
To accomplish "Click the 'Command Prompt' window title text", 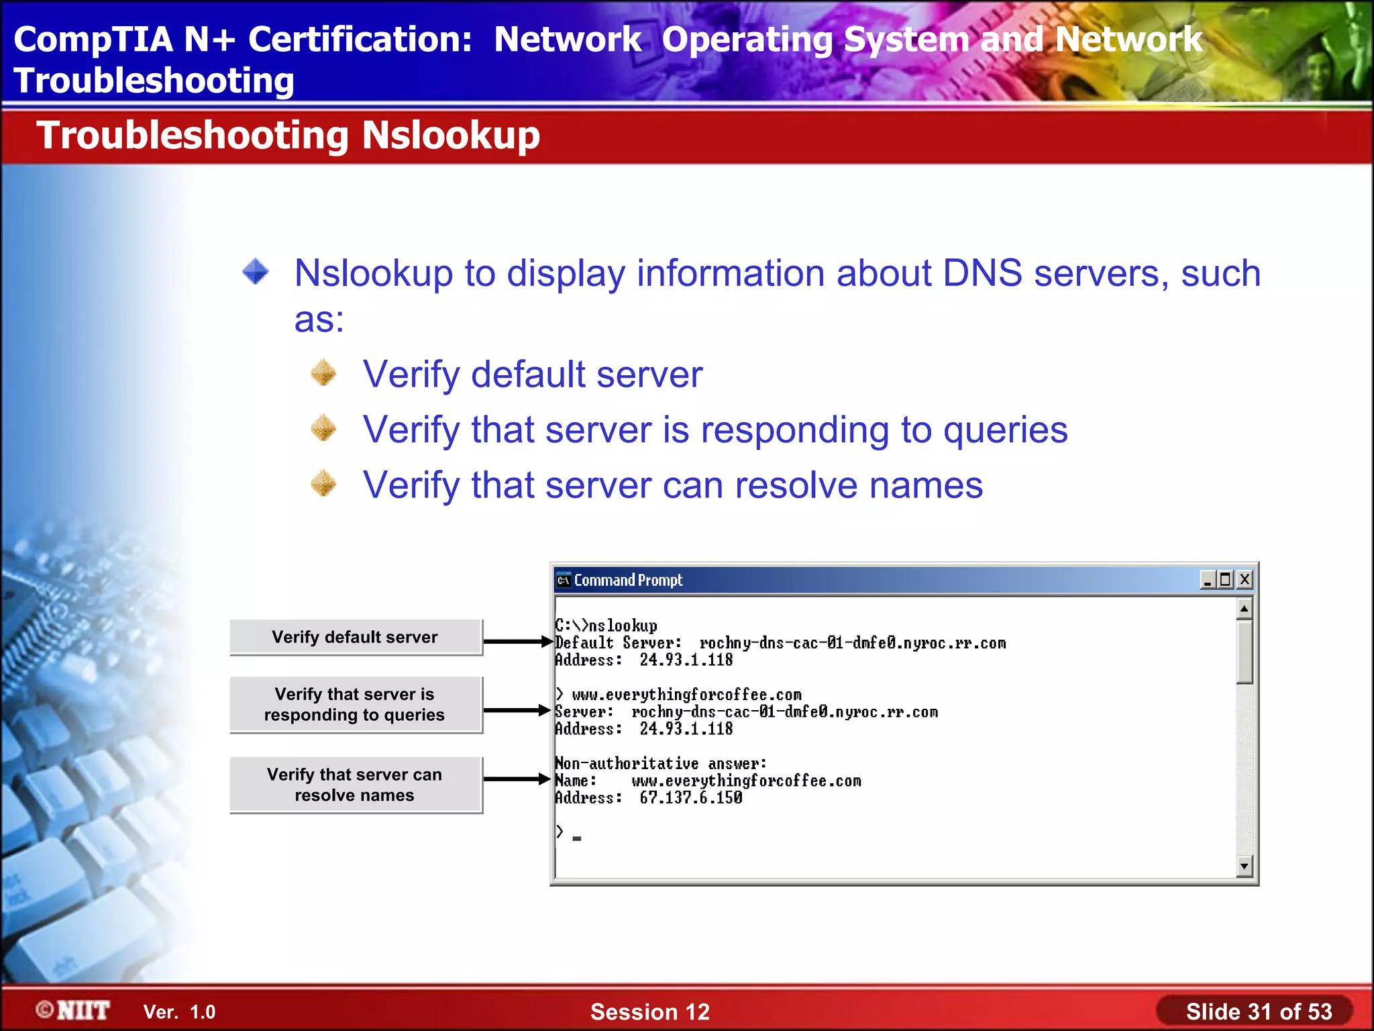I will (628, 580).
